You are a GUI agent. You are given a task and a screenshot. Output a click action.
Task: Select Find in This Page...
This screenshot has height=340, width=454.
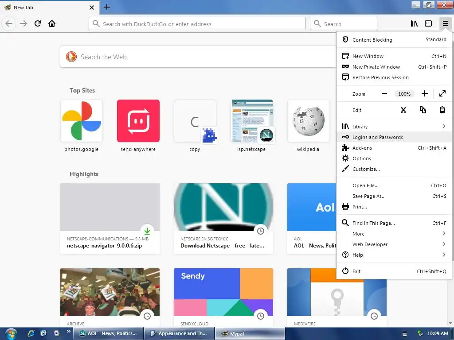click(x=394, y=223)
